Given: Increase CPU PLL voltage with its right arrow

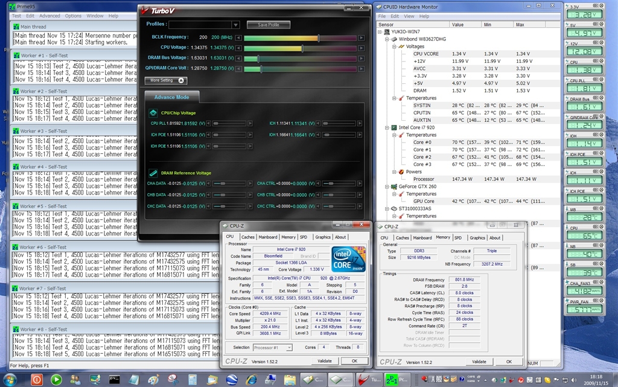Looking at the screenshot, I should pyautogui.click(x=250, y=123).
